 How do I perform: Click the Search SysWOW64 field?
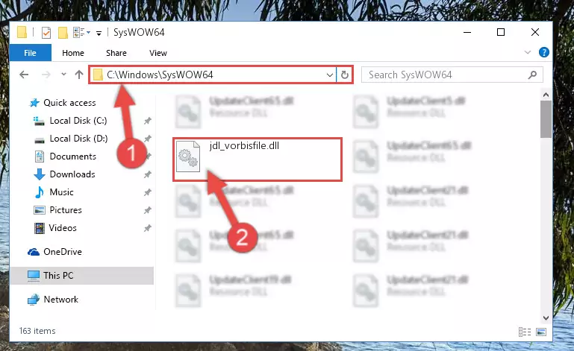pos(452,75)
